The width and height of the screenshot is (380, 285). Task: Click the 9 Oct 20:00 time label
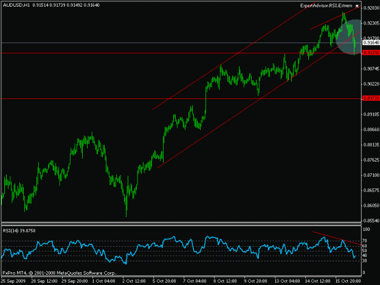pyautogui.click(x=256, y=281)
